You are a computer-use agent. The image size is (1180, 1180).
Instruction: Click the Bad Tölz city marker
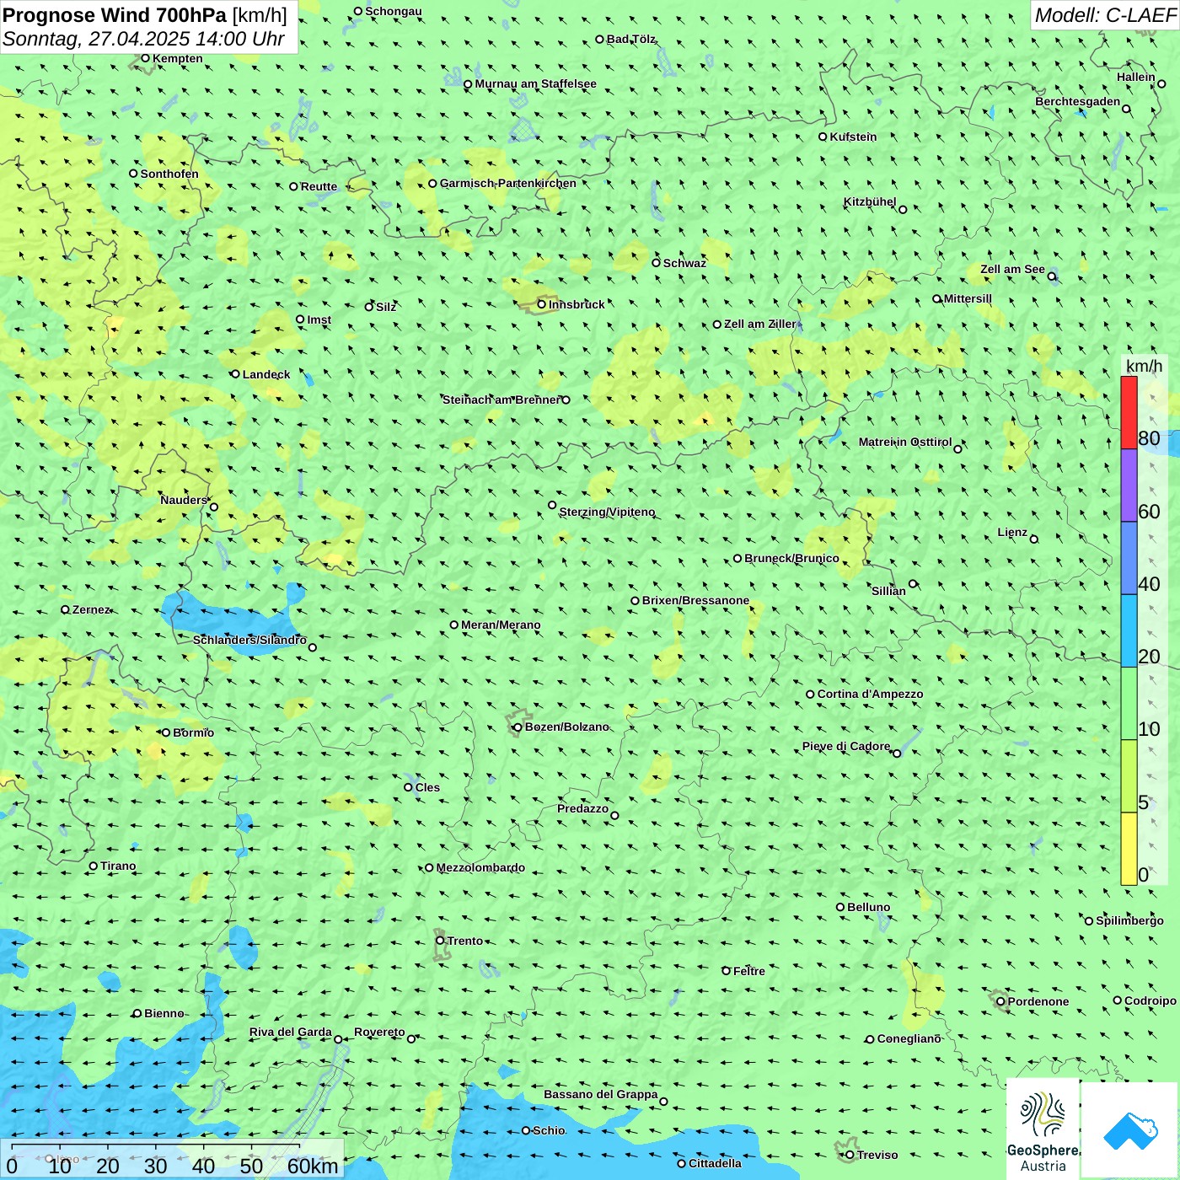pyautogui.click(x=599, y=39)
